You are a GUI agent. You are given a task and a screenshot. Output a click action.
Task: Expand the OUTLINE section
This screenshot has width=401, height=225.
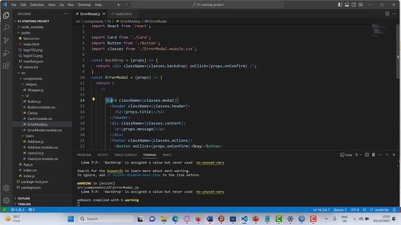click(24, 198)
